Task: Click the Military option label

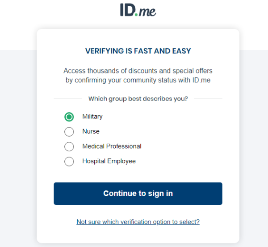Action: point(92,117)
